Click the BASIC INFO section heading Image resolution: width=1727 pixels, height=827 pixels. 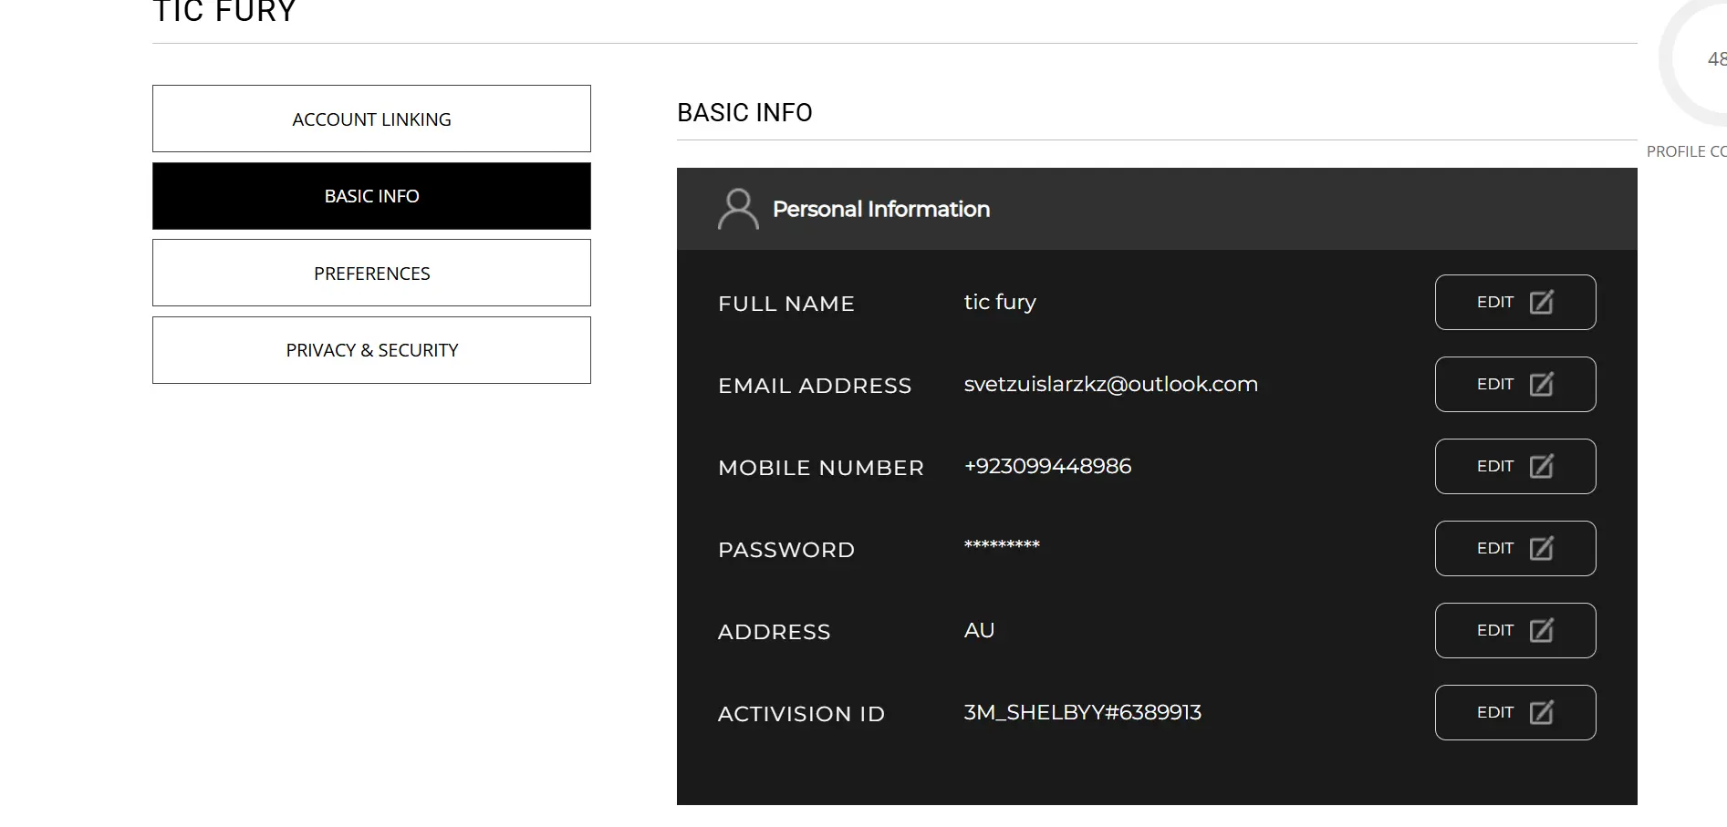click(744, 113)
